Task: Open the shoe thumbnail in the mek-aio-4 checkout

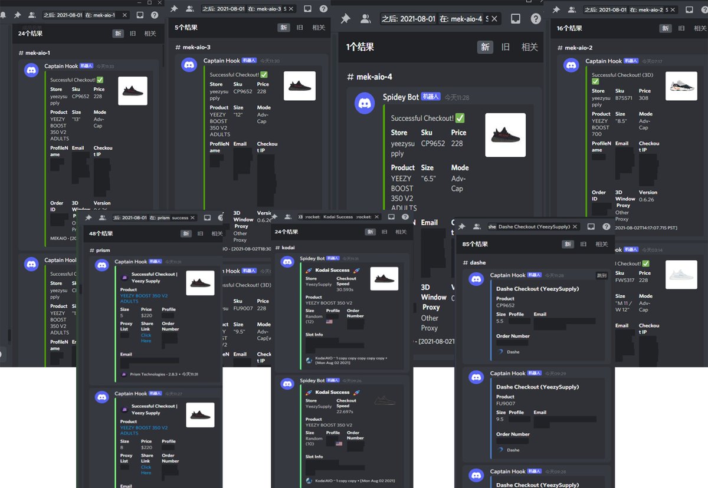Action: pos(505,135)
